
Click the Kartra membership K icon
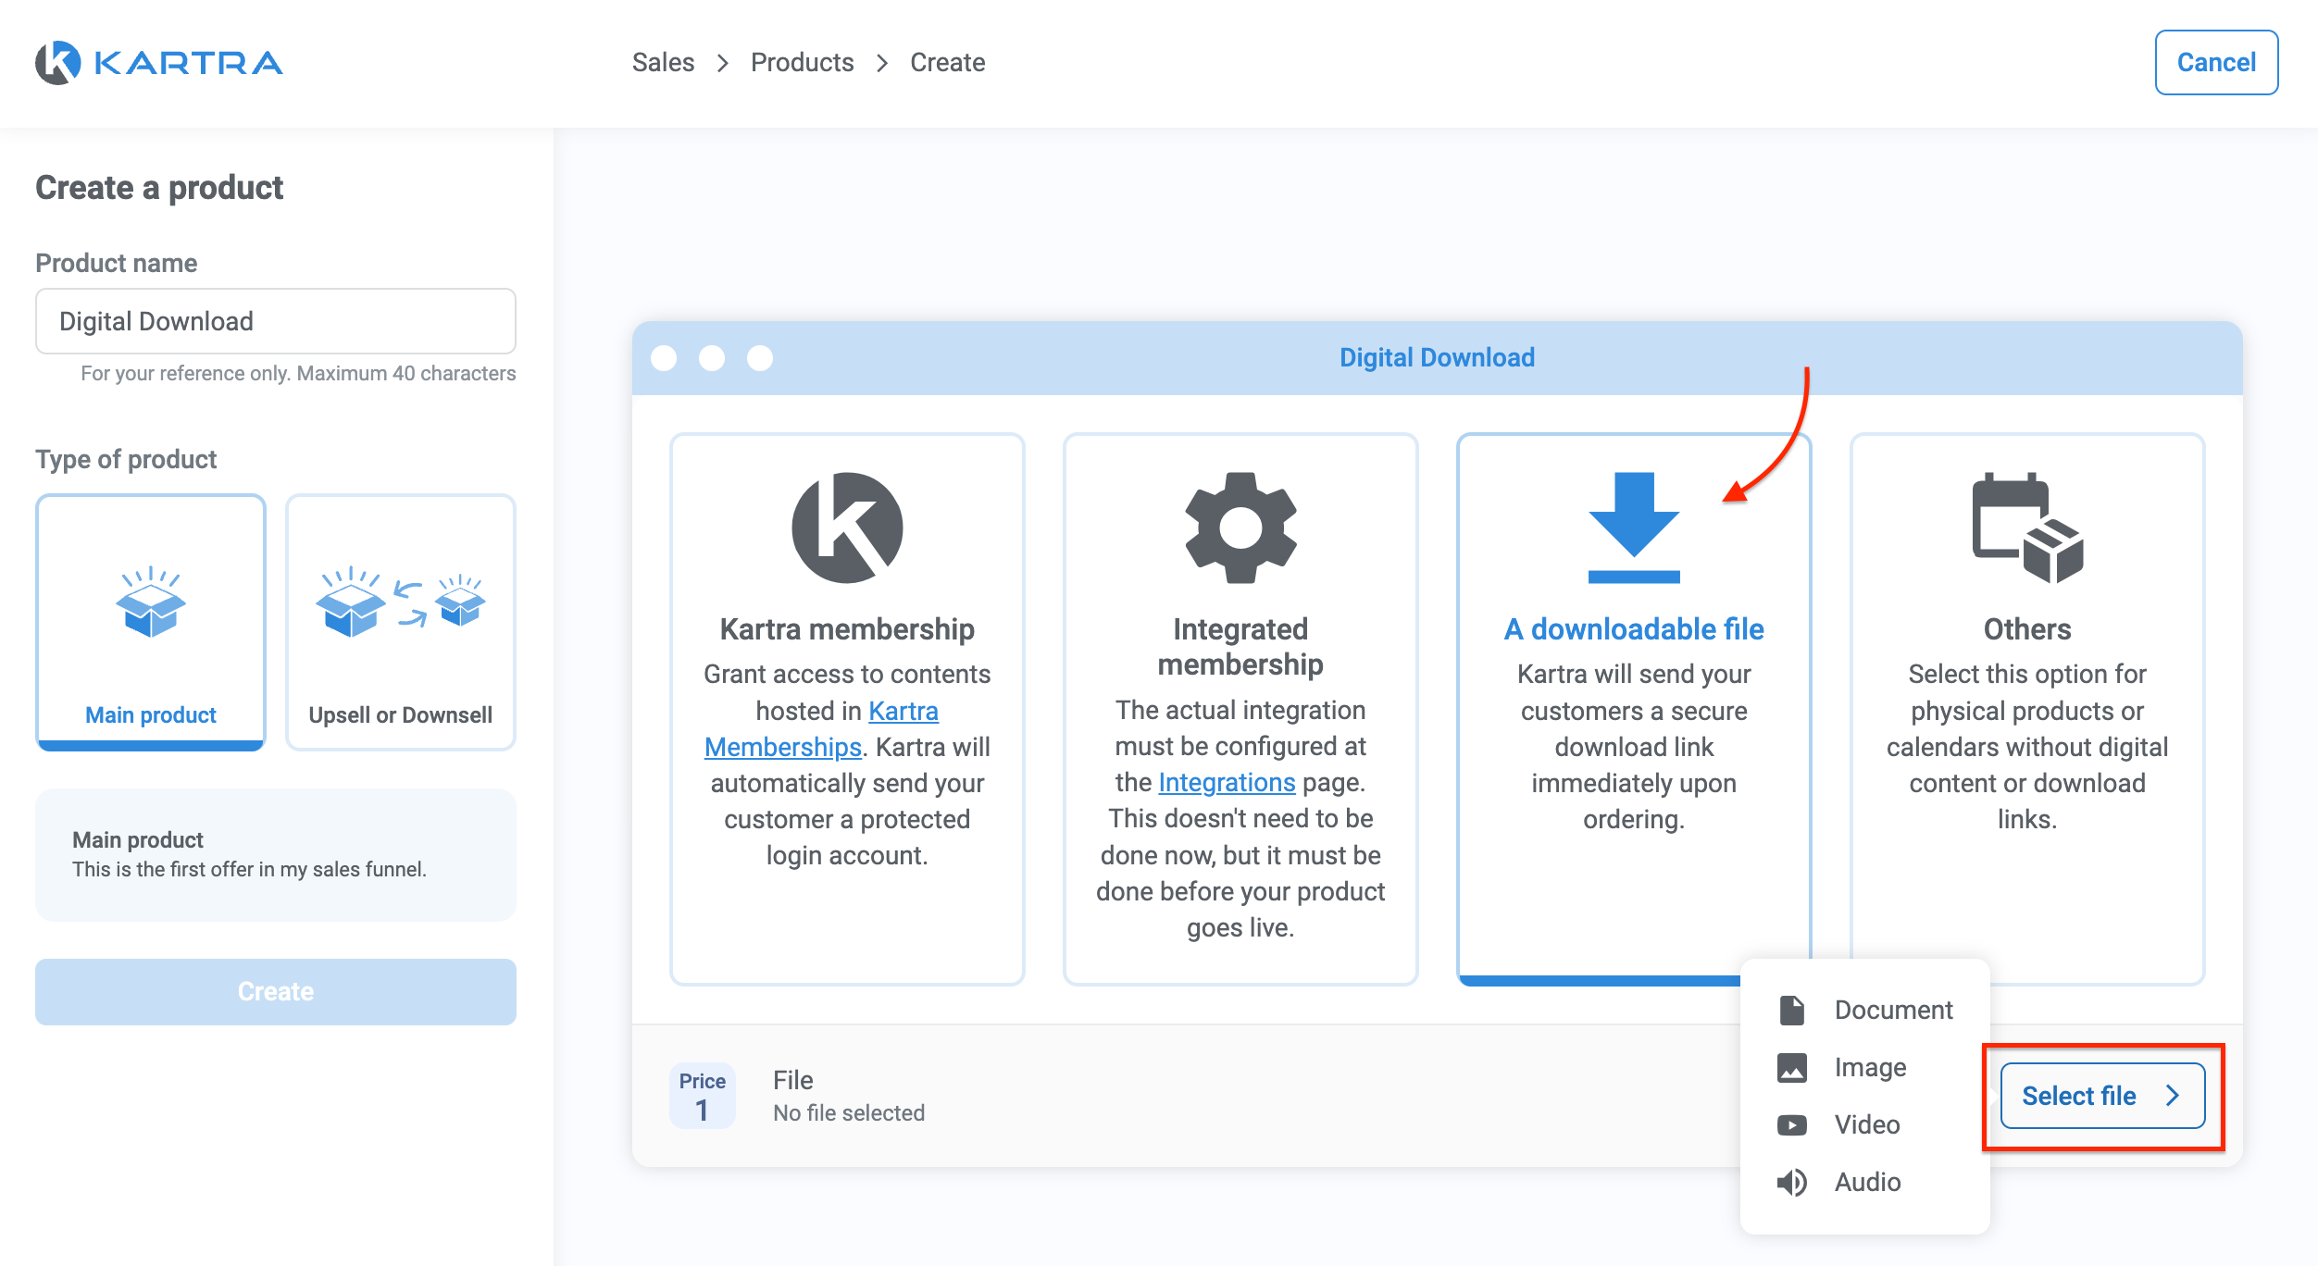[x=846, y=527]
